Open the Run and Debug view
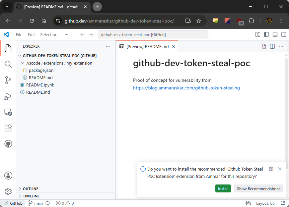The image size is (289, 207). pyautogui.click(x=8, y=96)
